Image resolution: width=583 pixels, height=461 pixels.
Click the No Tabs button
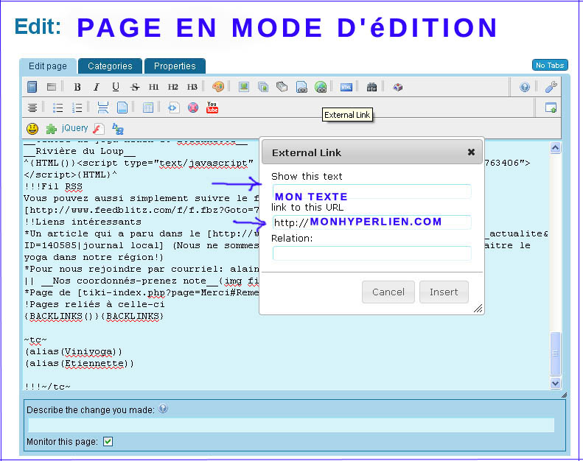(x=550, y=66)
